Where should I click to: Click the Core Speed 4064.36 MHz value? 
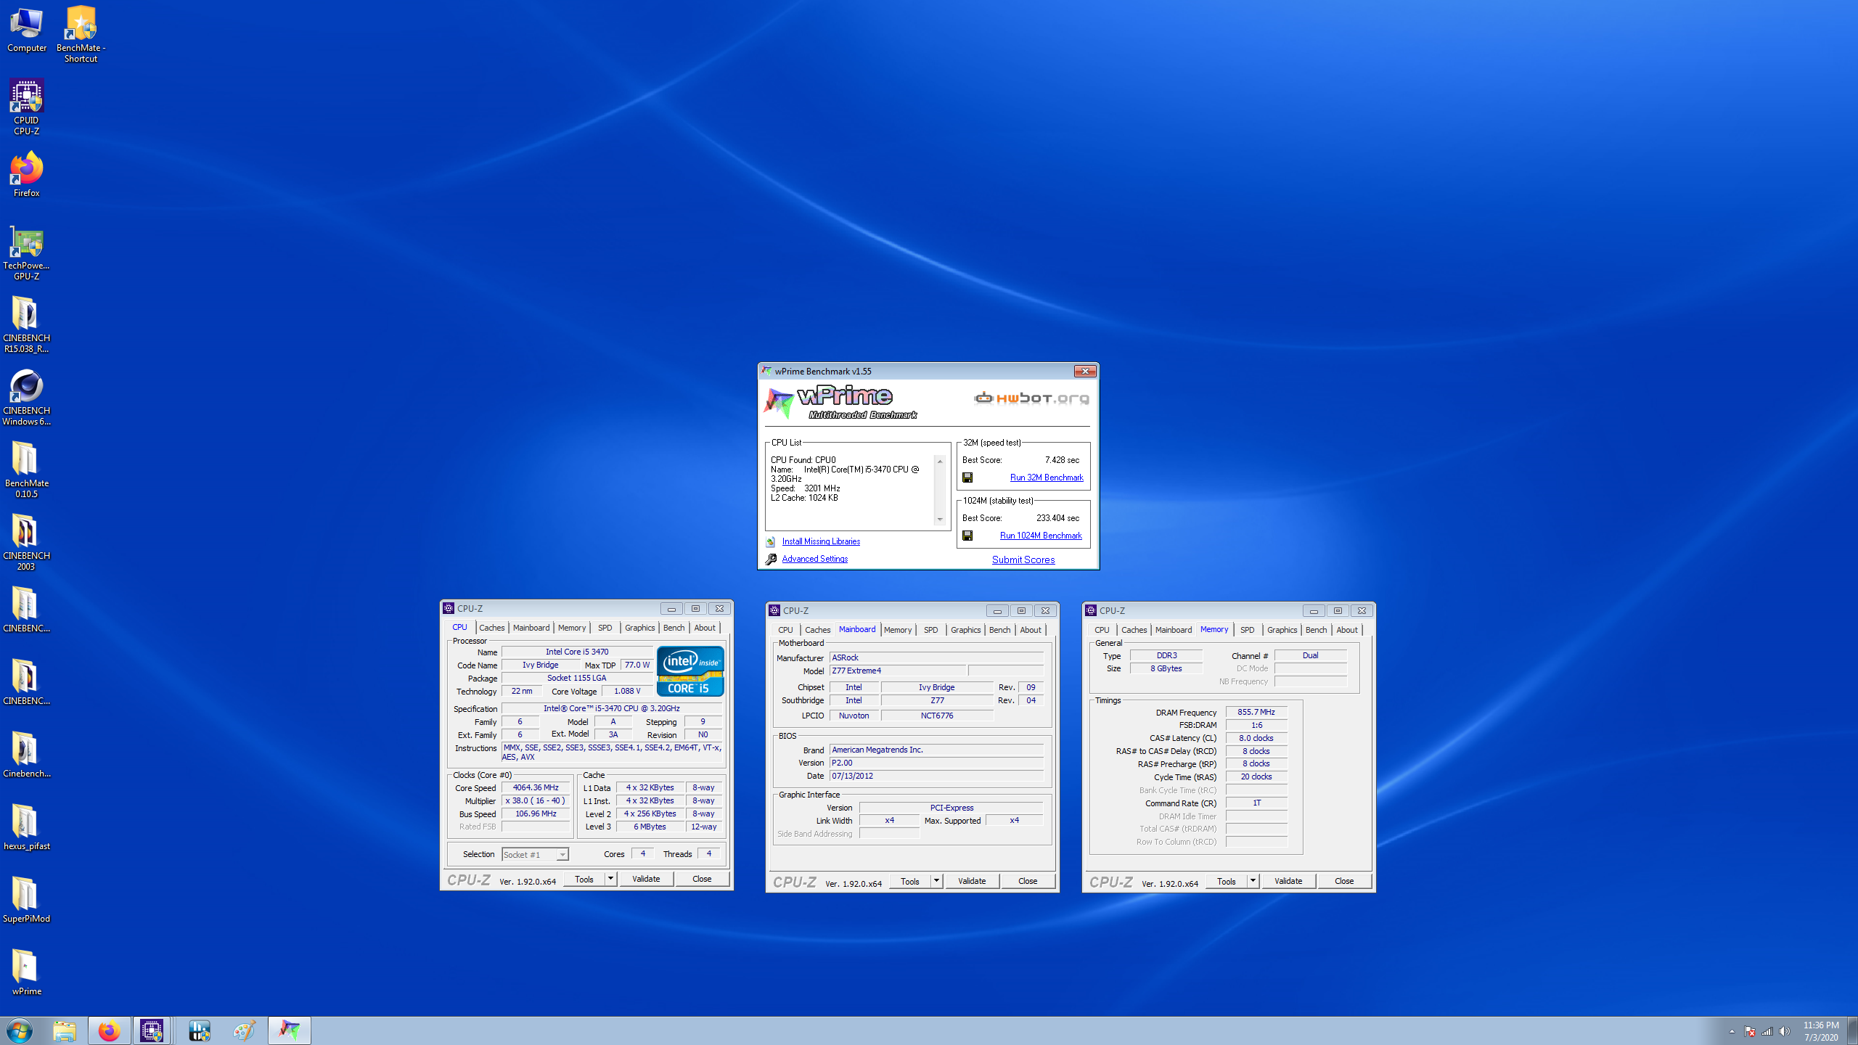pos(536,787)
